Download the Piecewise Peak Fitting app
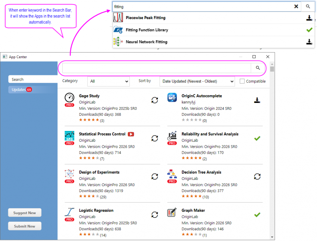The image size is (317, 241). 309,18
